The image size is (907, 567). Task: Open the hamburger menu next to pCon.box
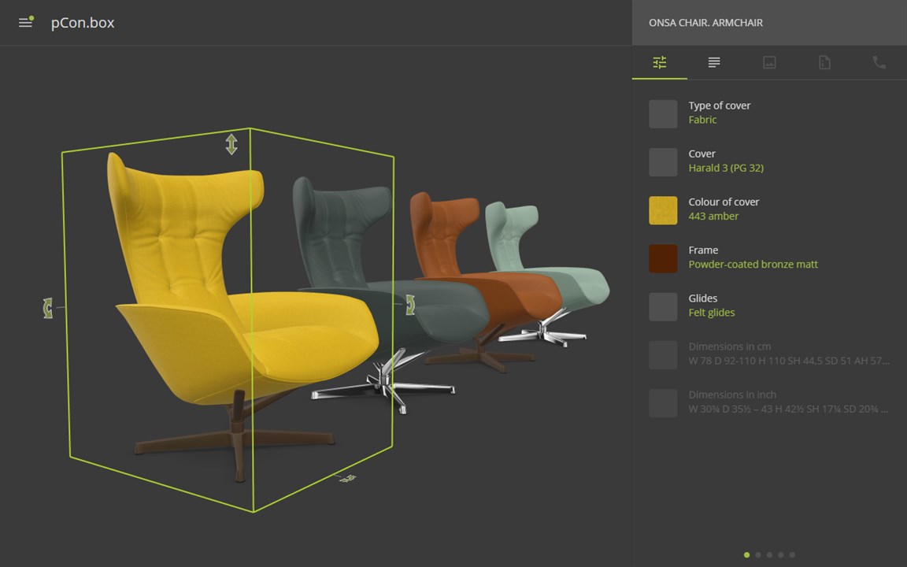25,23
